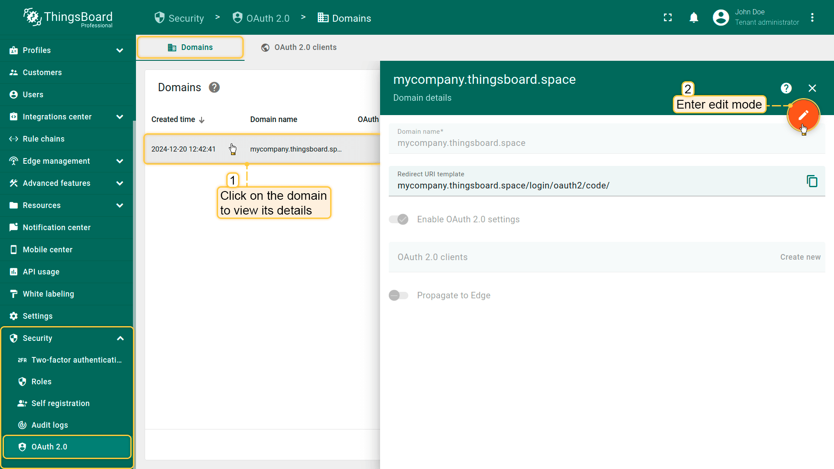This screenshot has width=834, height=469.
Task: Open the three-dot menu in header
Action: pyautogui.click(x=812, y=18)
